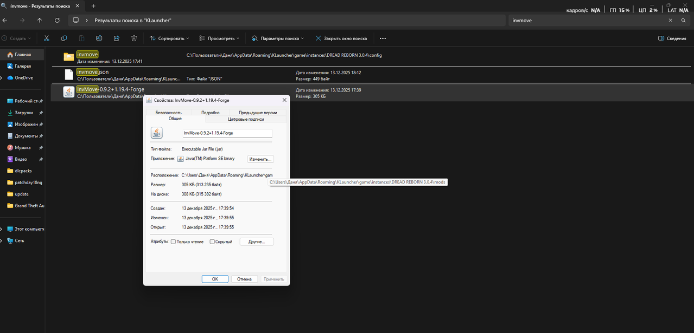
Task: Open the three-dots more options menu
Action: click(383, 38)
